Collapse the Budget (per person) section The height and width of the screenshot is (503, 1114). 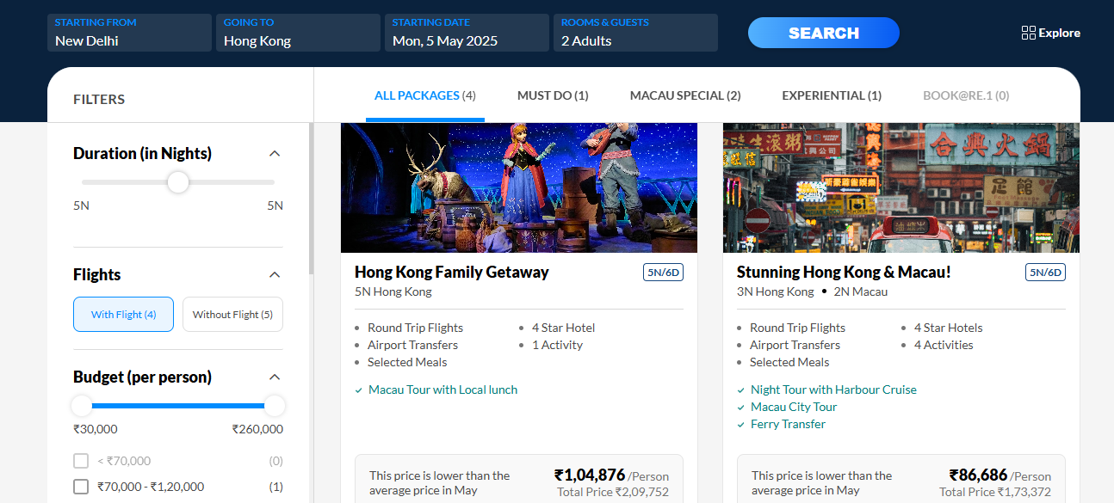click(275, 377)
